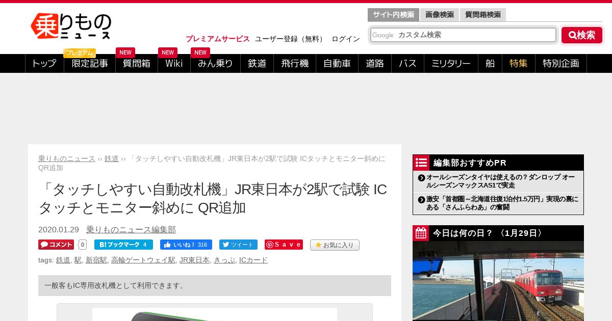Viewport: 612px width, 321px height.
Task: Click the calendar icon beside 今日は何の日？
Action: [x=421, y=233]
